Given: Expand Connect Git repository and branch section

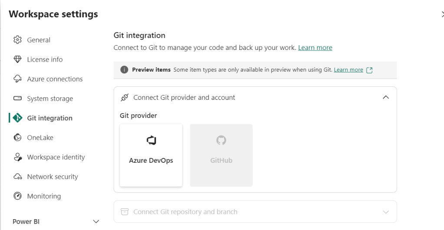Looking at the screenshot, I should click(386, 212).
